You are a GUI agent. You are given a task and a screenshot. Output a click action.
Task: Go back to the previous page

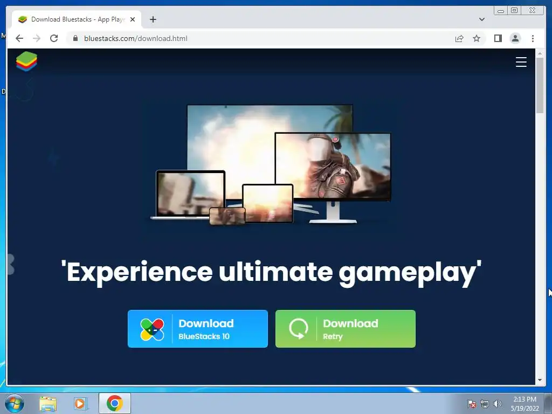coord(19,38)
